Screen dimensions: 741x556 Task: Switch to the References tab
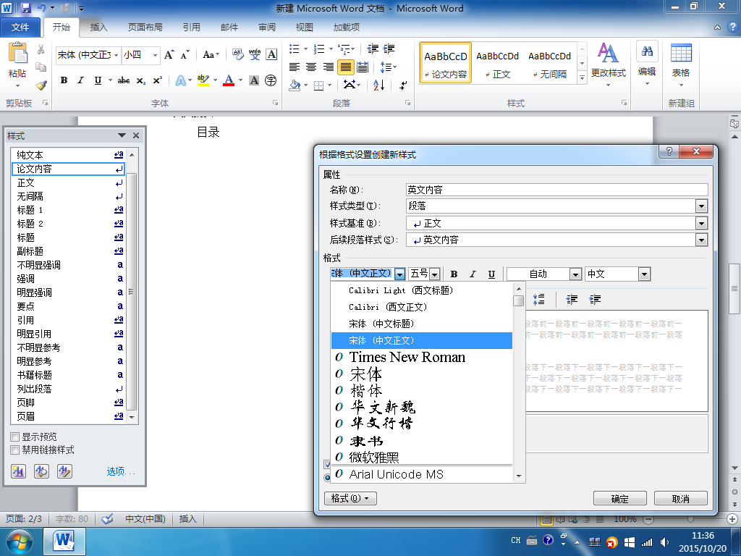click(191, 28)
